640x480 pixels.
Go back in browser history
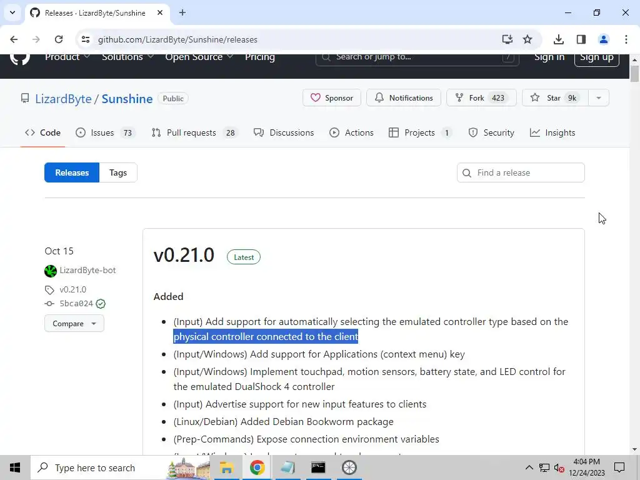pyautogui.click(x=14, y=39)
